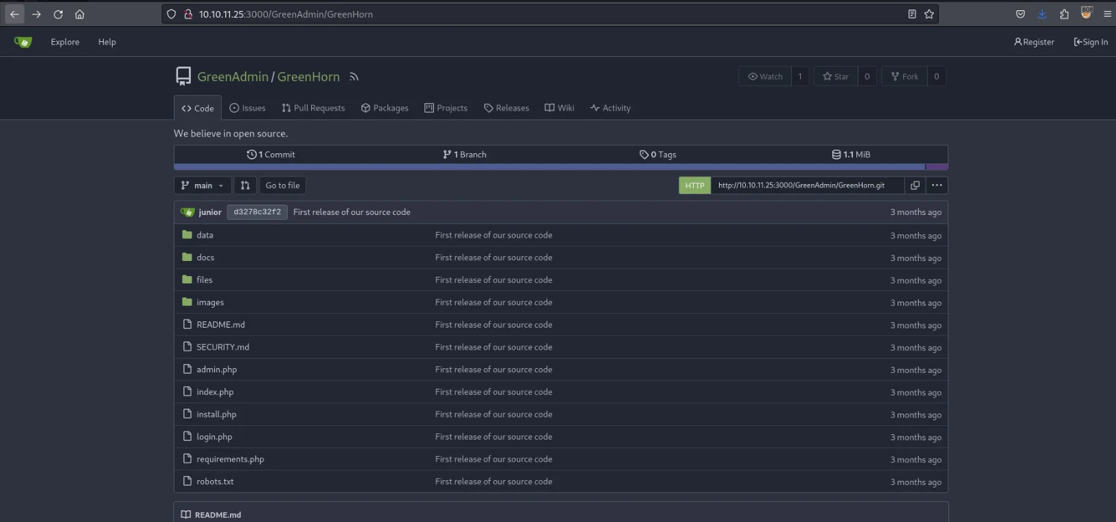
Task: Open the three-dots more options menu
Action: point(937,185)
